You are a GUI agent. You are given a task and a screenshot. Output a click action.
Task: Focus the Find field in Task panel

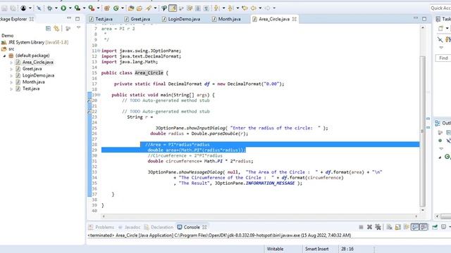[x=443, y=58]
